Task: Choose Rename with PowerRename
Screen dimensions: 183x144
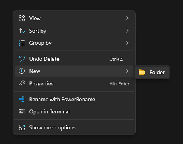Action: click(74, 99)
